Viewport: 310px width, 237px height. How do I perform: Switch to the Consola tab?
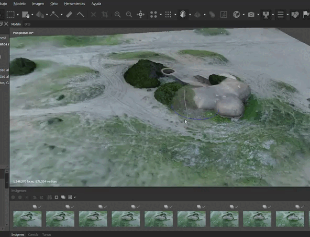(x=33, y=234)
